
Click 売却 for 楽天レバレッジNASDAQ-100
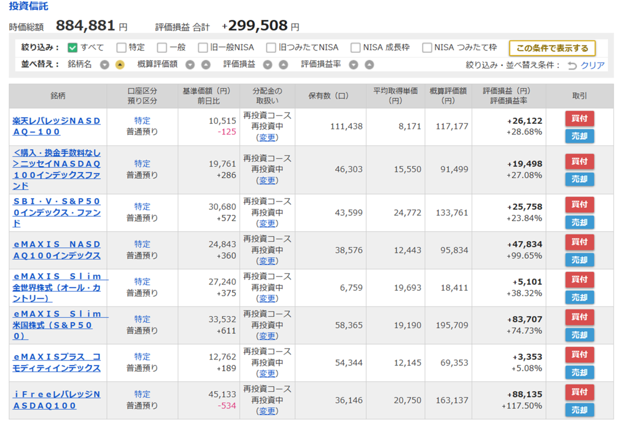click(579, 136)
